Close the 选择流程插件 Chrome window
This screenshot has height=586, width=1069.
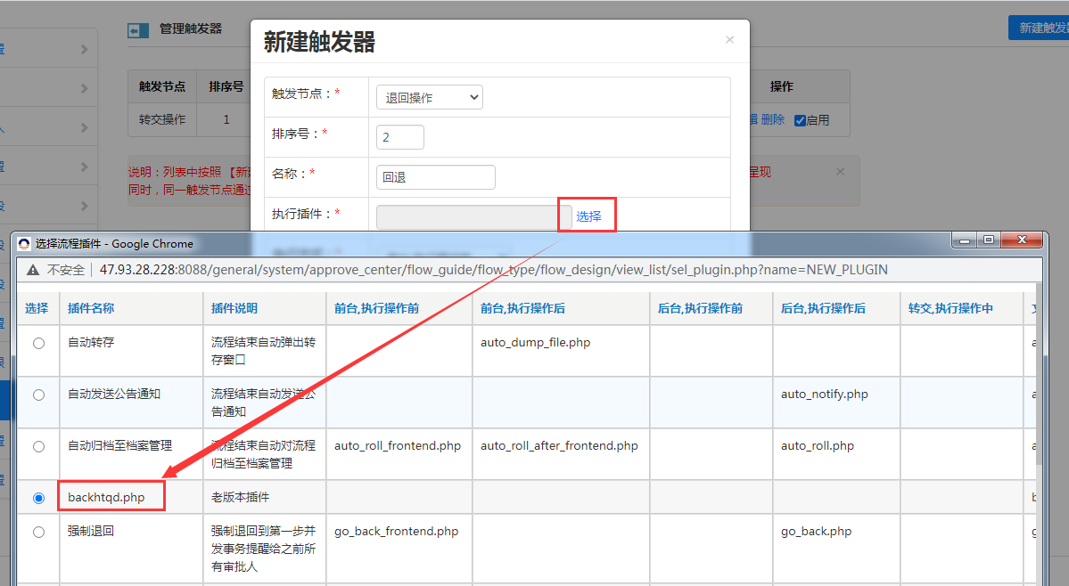1021,240
